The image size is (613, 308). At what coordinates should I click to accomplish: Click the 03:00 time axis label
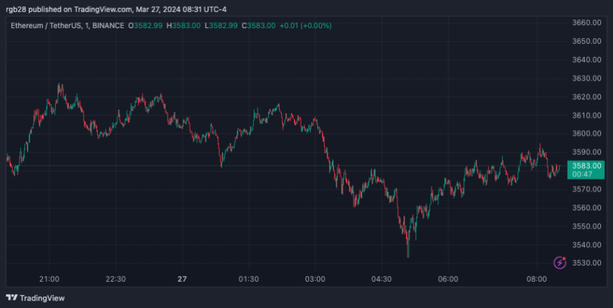point(315,279)
